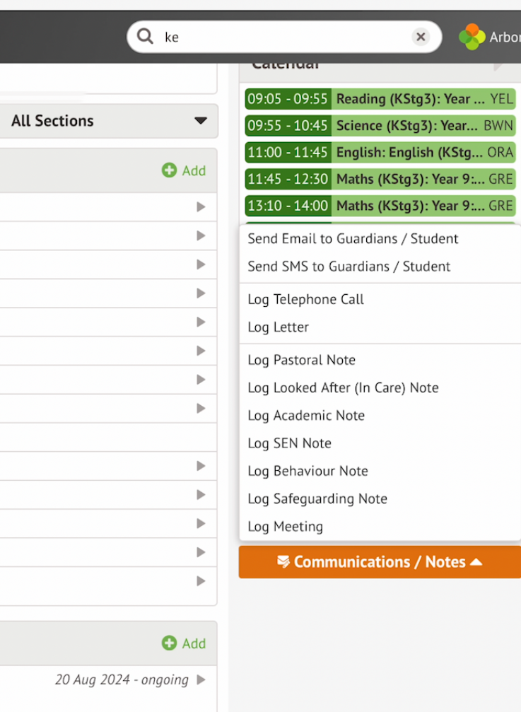Image resolution: width=521 pixels, height=712 pixels.
Task: Open the 09:55 - 10:45 Science lesson
Action: 380,126
